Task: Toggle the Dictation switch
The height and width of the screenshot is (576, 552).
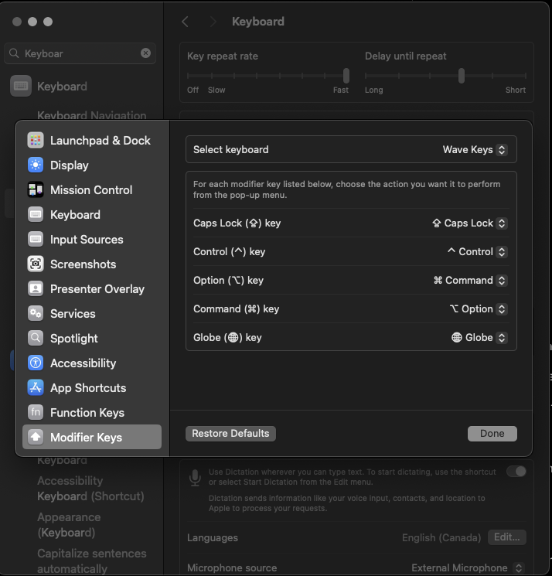Action: click(x=516, y=472)
